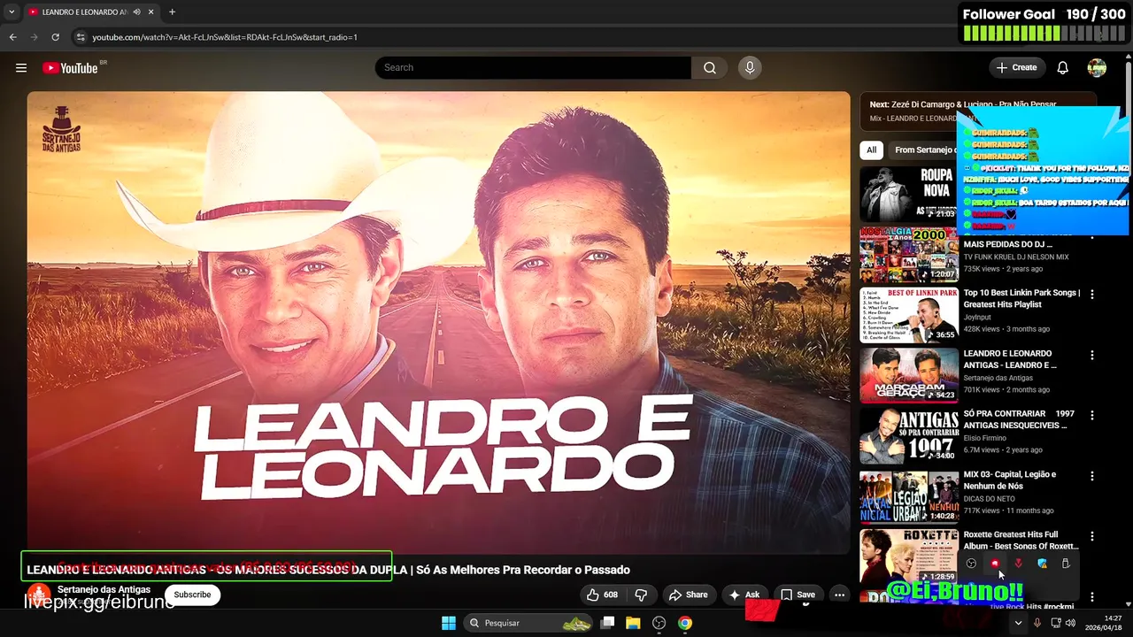Click the search magnifier button
The width and height of the screenshot is (1133, 637).
(x=710, y=68)
